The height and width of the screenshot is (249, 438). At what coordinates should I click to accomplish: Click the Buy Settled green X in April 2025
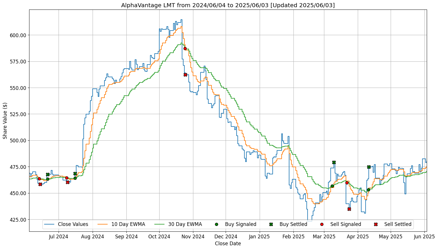(x=369, y=167)
